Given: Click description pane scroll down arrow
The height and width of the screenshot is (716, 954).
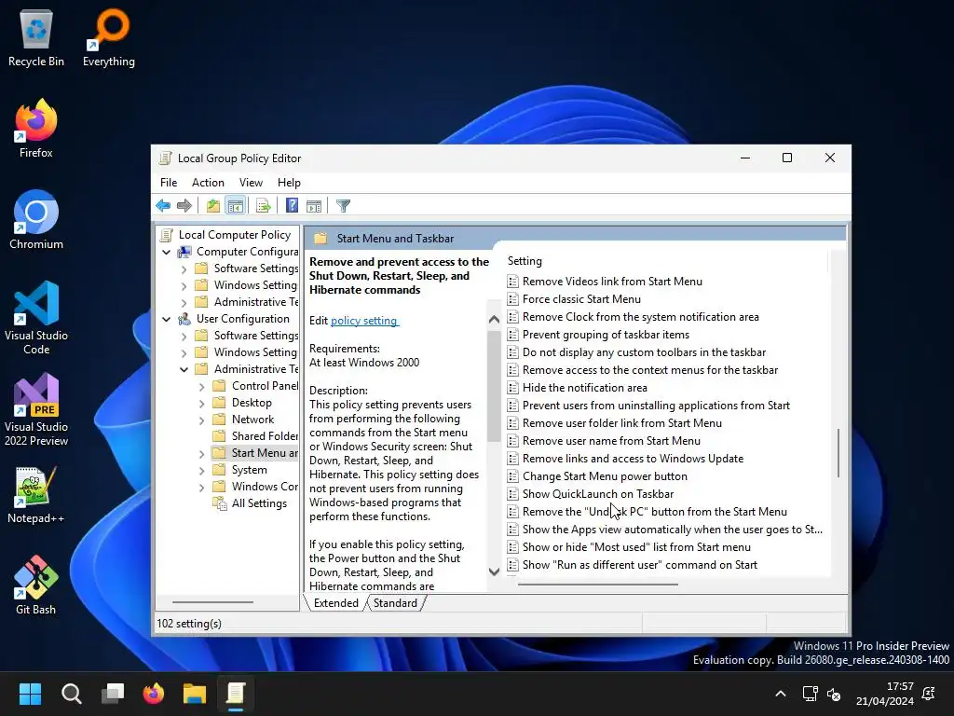Looking at the screenshot, I should click(494, 571).
